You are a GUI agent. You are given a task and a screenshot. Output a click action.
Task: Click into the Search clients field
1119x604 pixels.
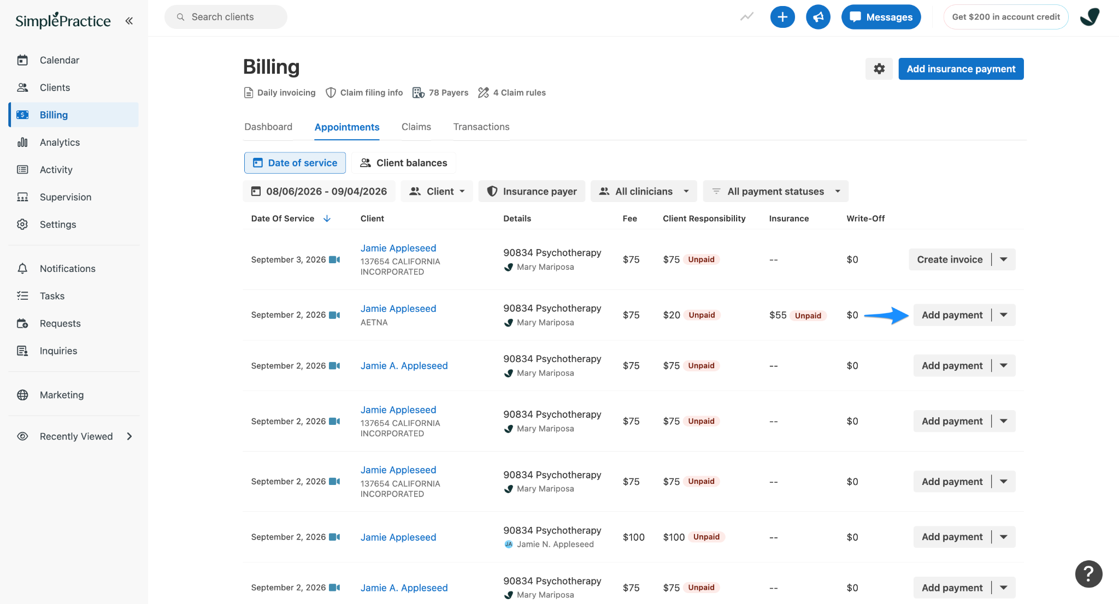pos(226,17)
